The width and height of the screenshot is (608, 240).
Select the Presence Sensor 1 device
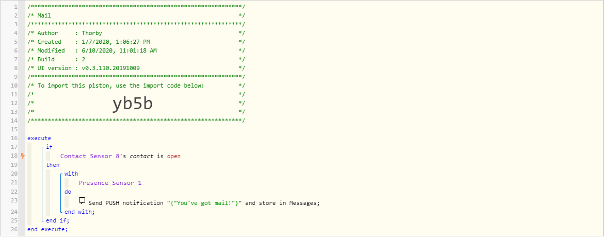pos(110,183)
